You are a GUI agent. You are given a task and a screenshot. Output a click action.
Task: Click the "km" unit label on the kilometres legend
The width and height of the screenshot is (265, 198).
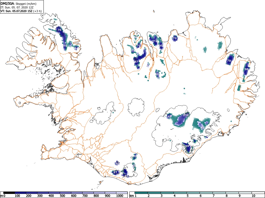pos(132,196)
